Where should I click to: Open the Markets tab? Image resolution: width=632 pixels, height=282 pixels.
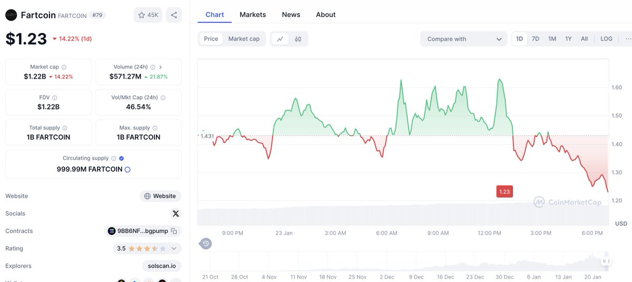click(x=253, y=15)
